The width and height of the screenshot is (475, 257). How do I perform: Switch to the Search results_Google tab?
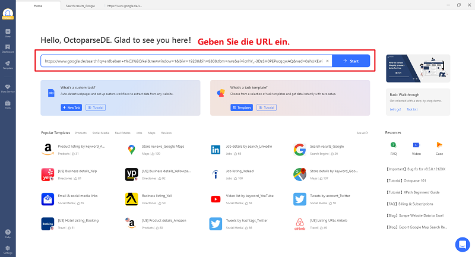(x=80, y=6)
